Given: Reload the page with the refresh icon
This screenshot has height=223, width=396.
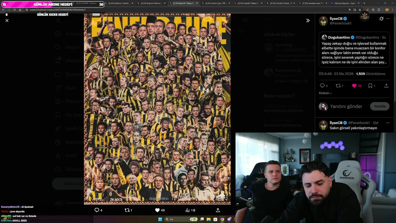Looking at the screenshot, I should click(15, 10).
